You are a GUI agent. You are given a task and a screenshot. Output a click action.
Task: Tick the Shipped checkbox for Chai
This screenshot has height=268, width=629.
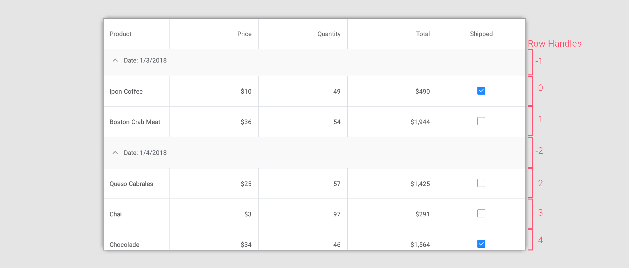pos(481,213)
